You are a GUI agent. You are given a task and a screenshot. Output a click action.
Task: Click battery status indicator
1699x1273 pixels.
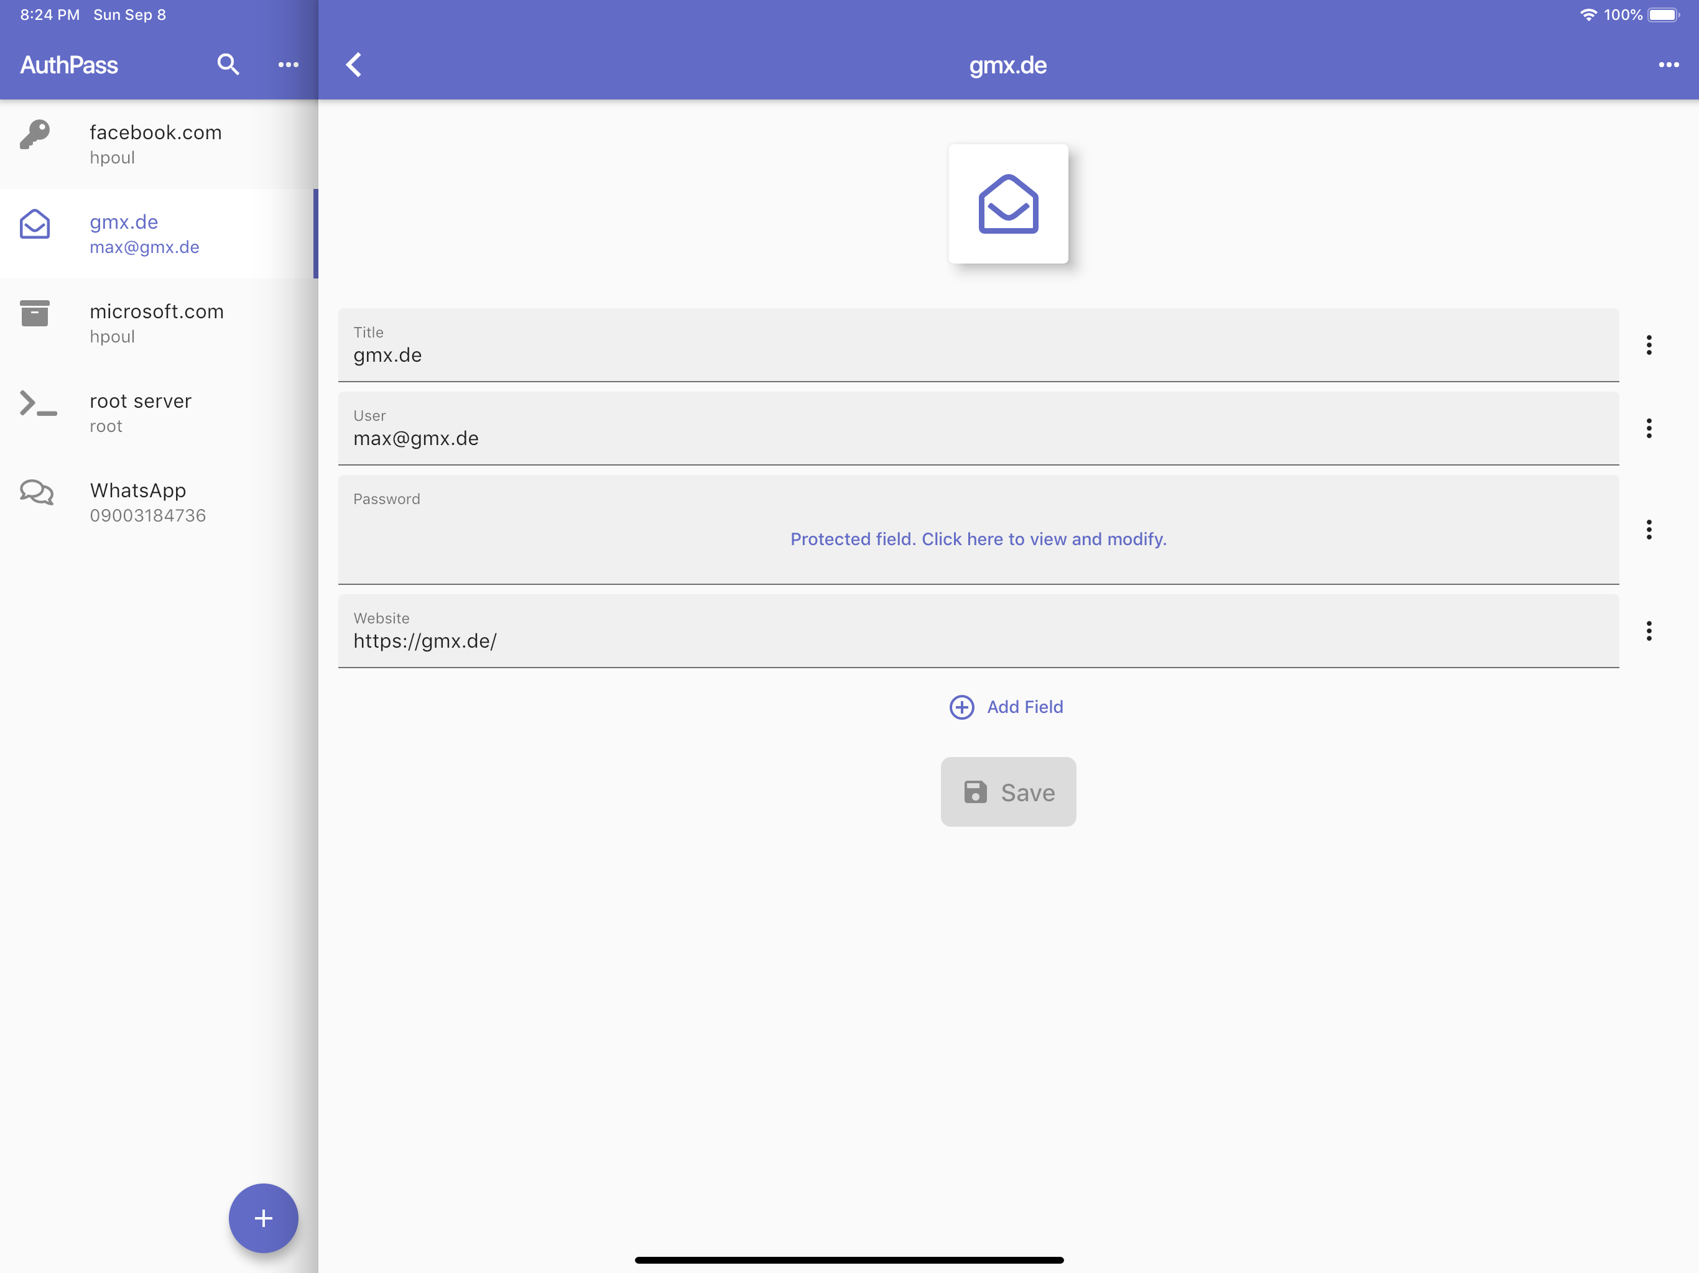click(x=1664, y=14)
